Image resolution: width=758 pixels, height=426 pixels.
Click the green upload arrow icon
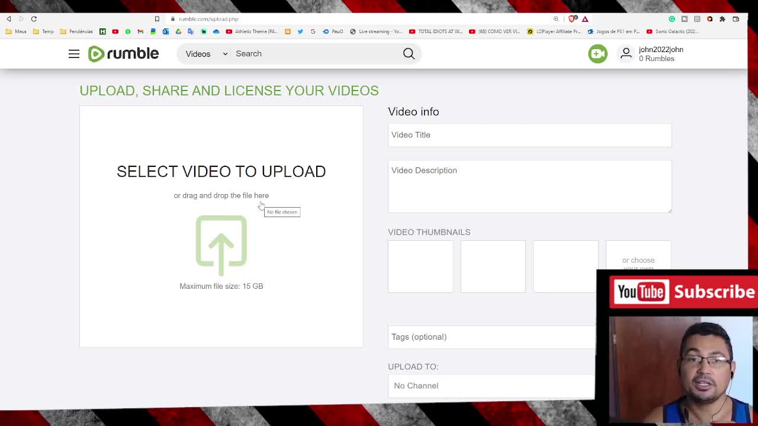[x=221, y=245]
